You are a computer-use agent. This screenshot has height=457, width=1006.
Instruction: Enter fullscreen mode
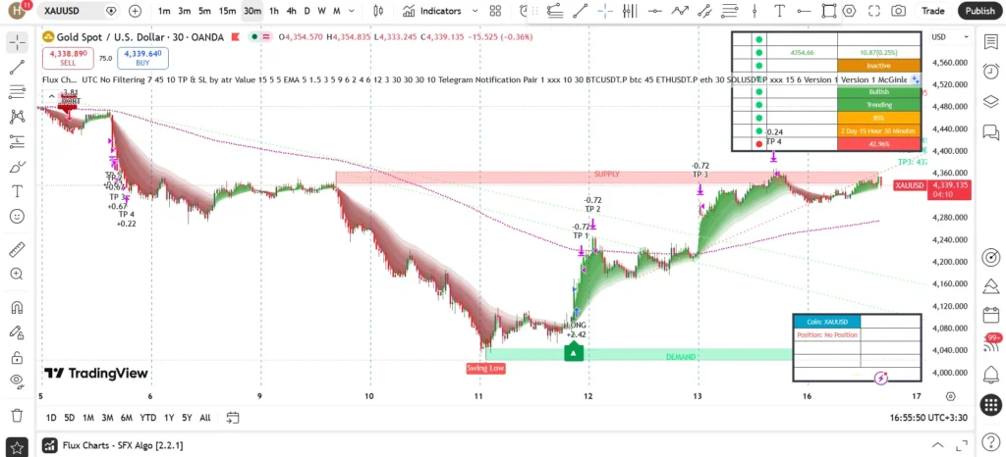pos(873,11)
